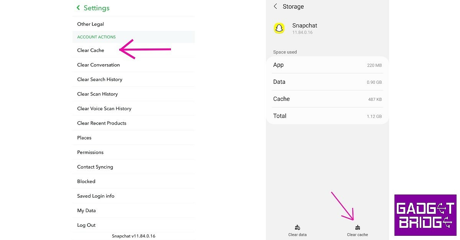Click the Gadget Bridge logo

(x=425, y=215)
